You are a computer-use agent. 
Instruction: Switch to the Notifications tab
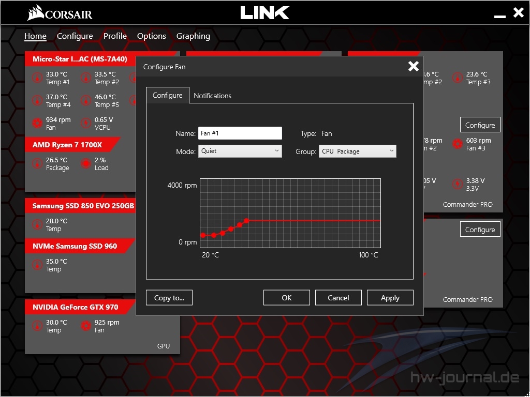212,96
